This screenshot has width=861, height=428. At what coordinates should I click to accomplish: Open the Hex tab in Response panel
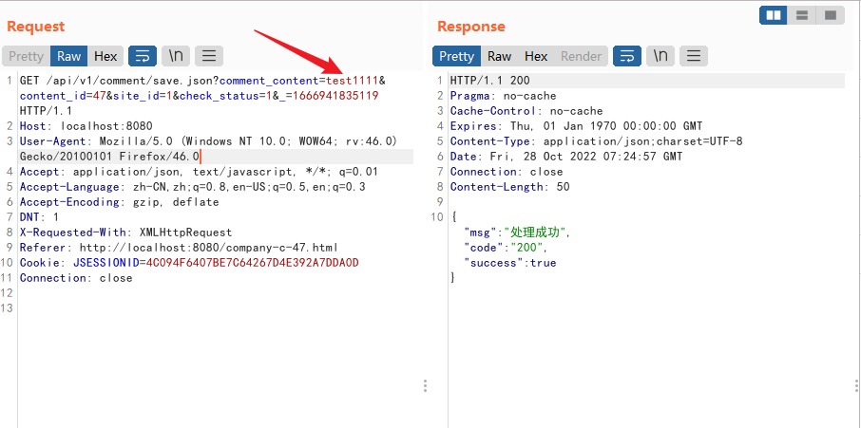point(536,56)
